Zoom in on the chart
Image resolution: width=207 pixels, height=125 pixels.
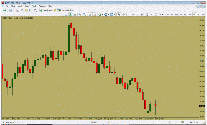[x=80, y=14]
